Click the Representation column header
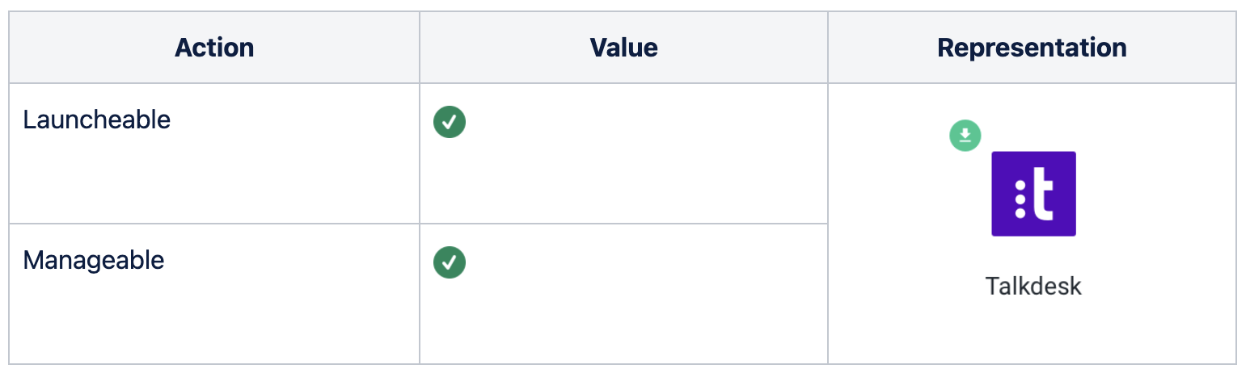 click(1032, 48)
